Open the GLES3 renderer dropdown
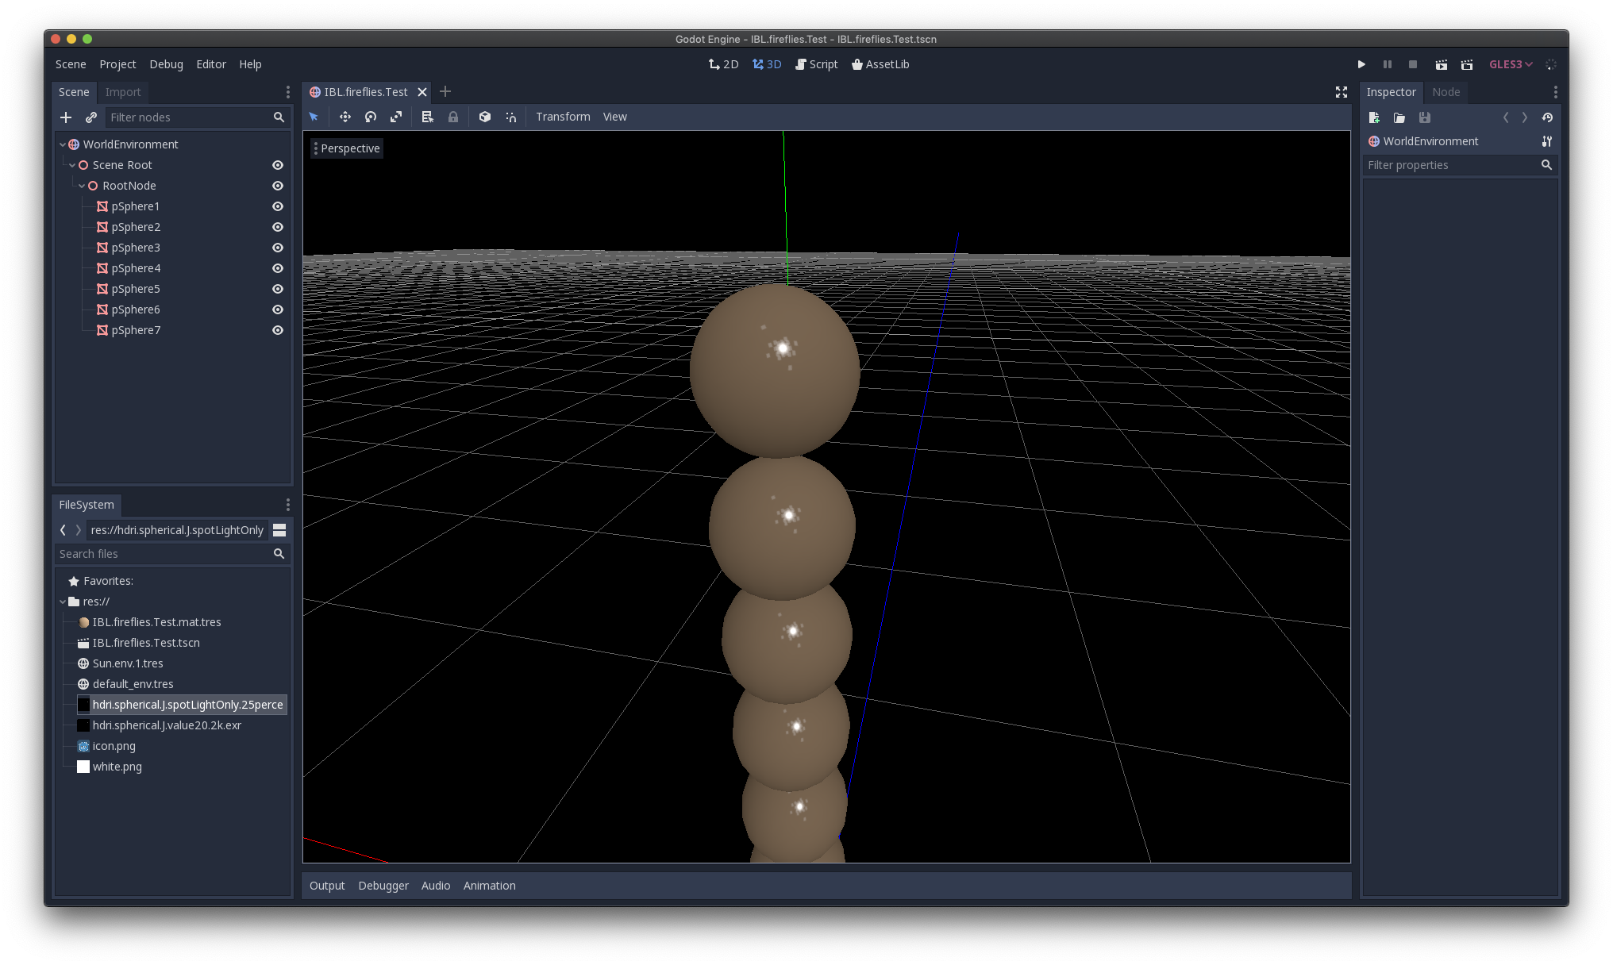 pos(1510,64)
